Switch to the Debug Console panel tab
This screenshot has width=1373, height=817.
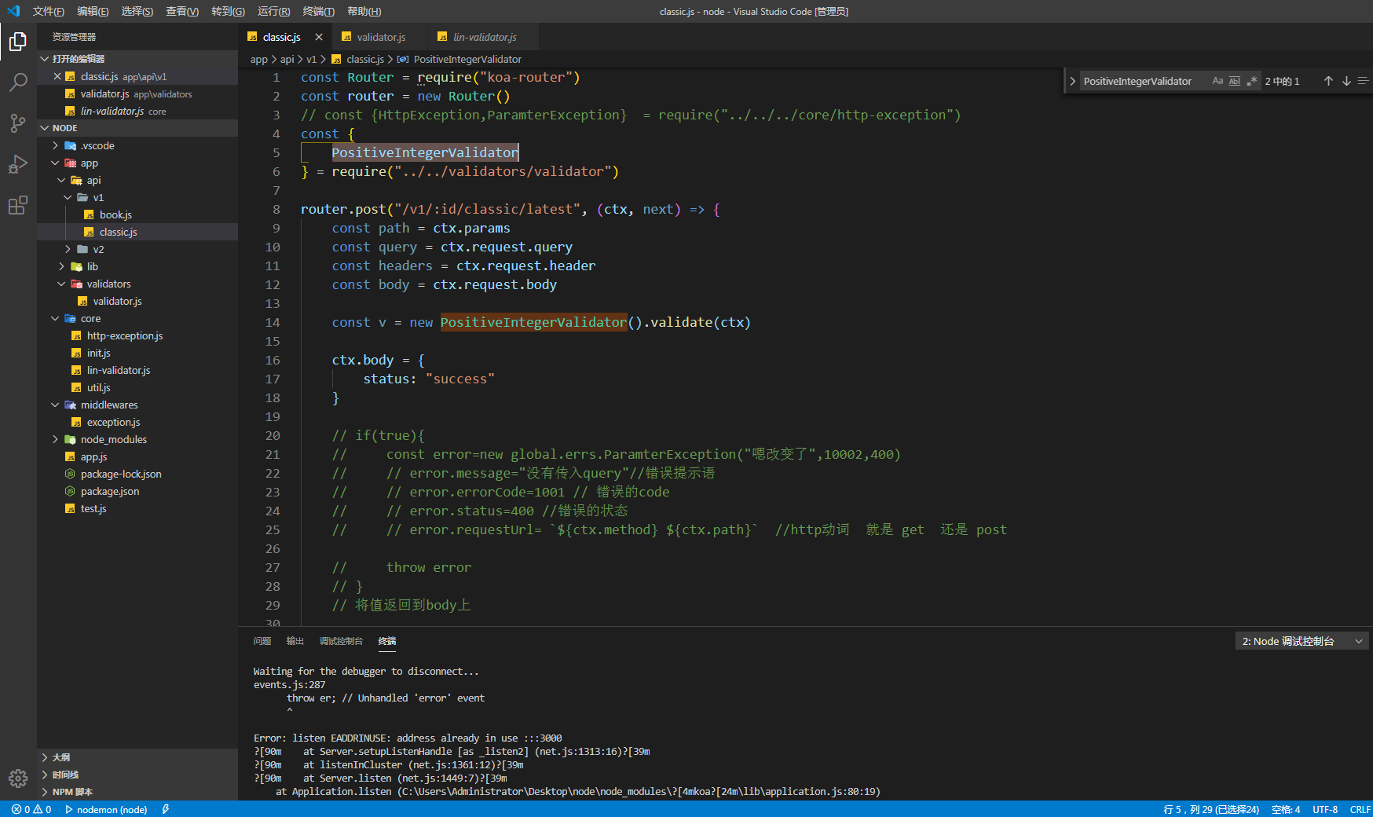pos(341,641)
